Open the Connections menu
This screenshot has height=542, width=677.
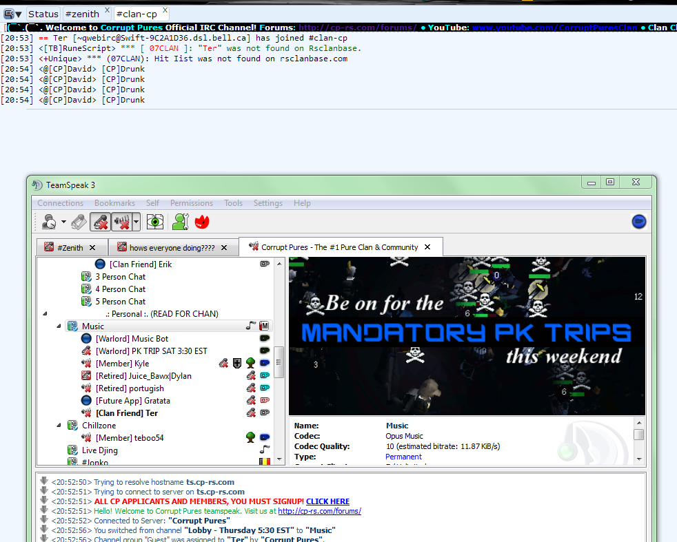point(60,203)
